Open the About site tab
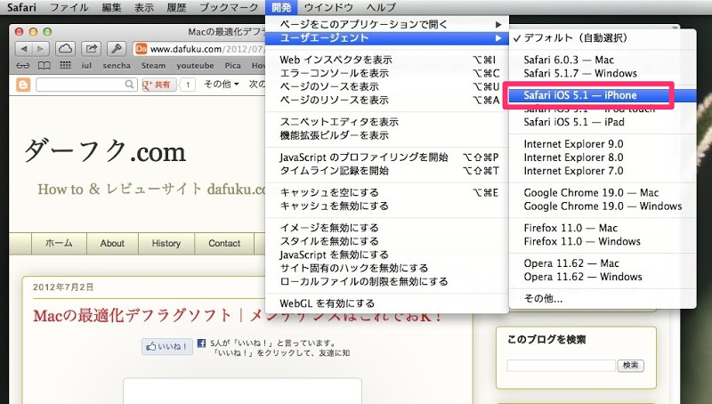 tap(113, 243)
